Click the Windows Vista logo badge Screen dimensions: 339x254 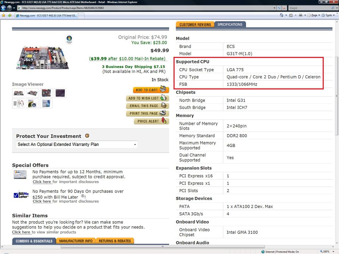[69, 40]
